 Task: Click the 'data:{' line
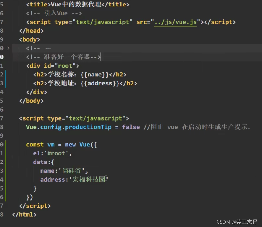pyautogui.click(x=44, y=162)
